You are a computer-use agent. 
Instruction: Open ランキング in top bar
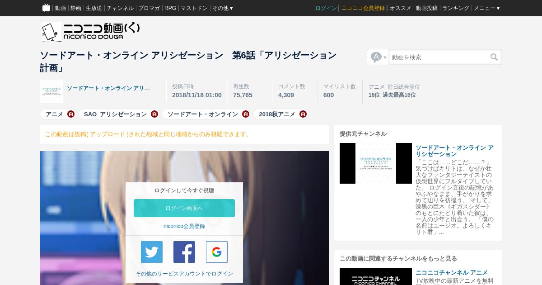(x=456, y=8)
